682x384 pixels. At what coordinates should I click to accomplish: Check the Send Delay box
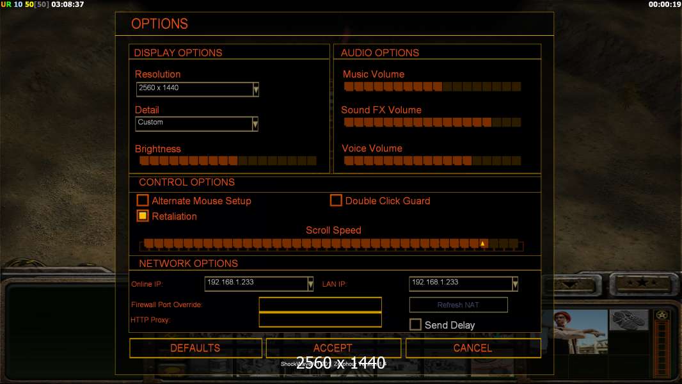(x=415, y=325)
